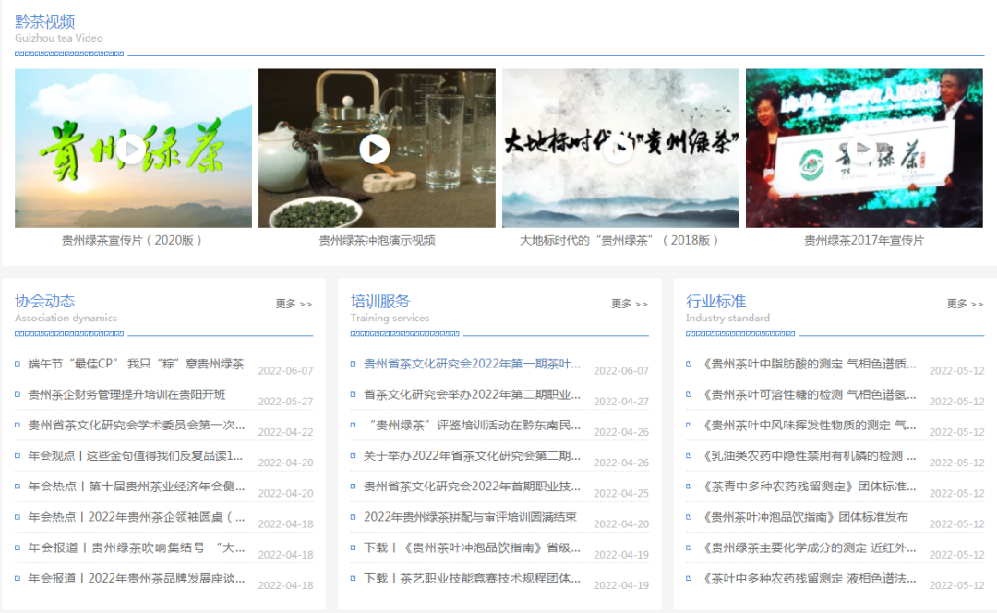
Task: Open article 年会热点丨2022年贵州茶企领袖圆桌
Action: pos(137,516)
